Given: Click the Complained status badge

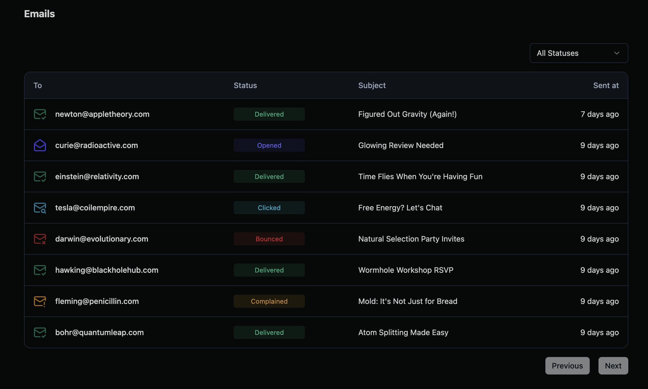Looking at the screenshot, I should click(269, 301).
